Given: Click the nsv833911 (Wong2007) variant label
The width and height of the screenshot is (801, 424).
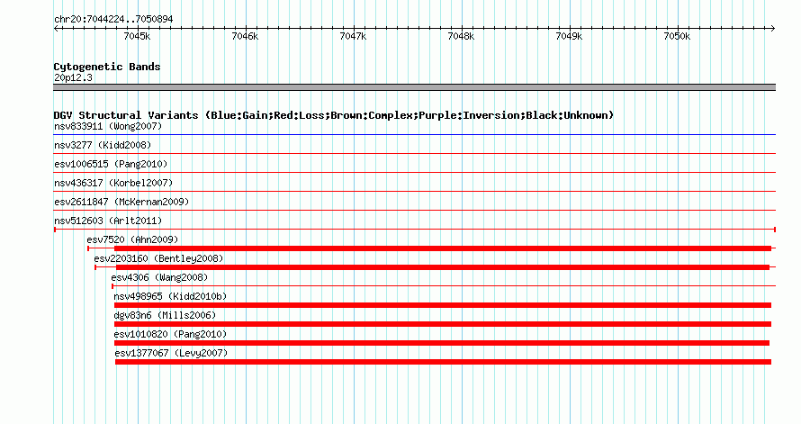Looking at the screenshot, I should 108,126.
